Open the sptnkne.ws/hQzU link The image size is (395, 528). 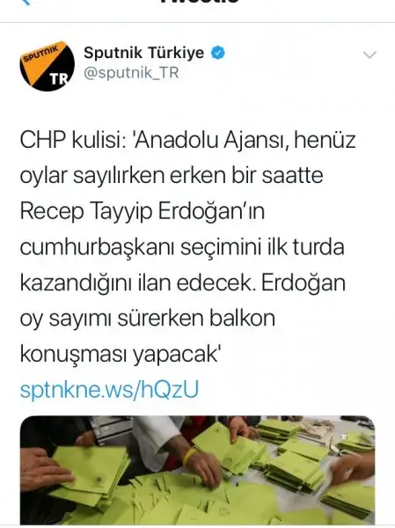pos(110,389)
